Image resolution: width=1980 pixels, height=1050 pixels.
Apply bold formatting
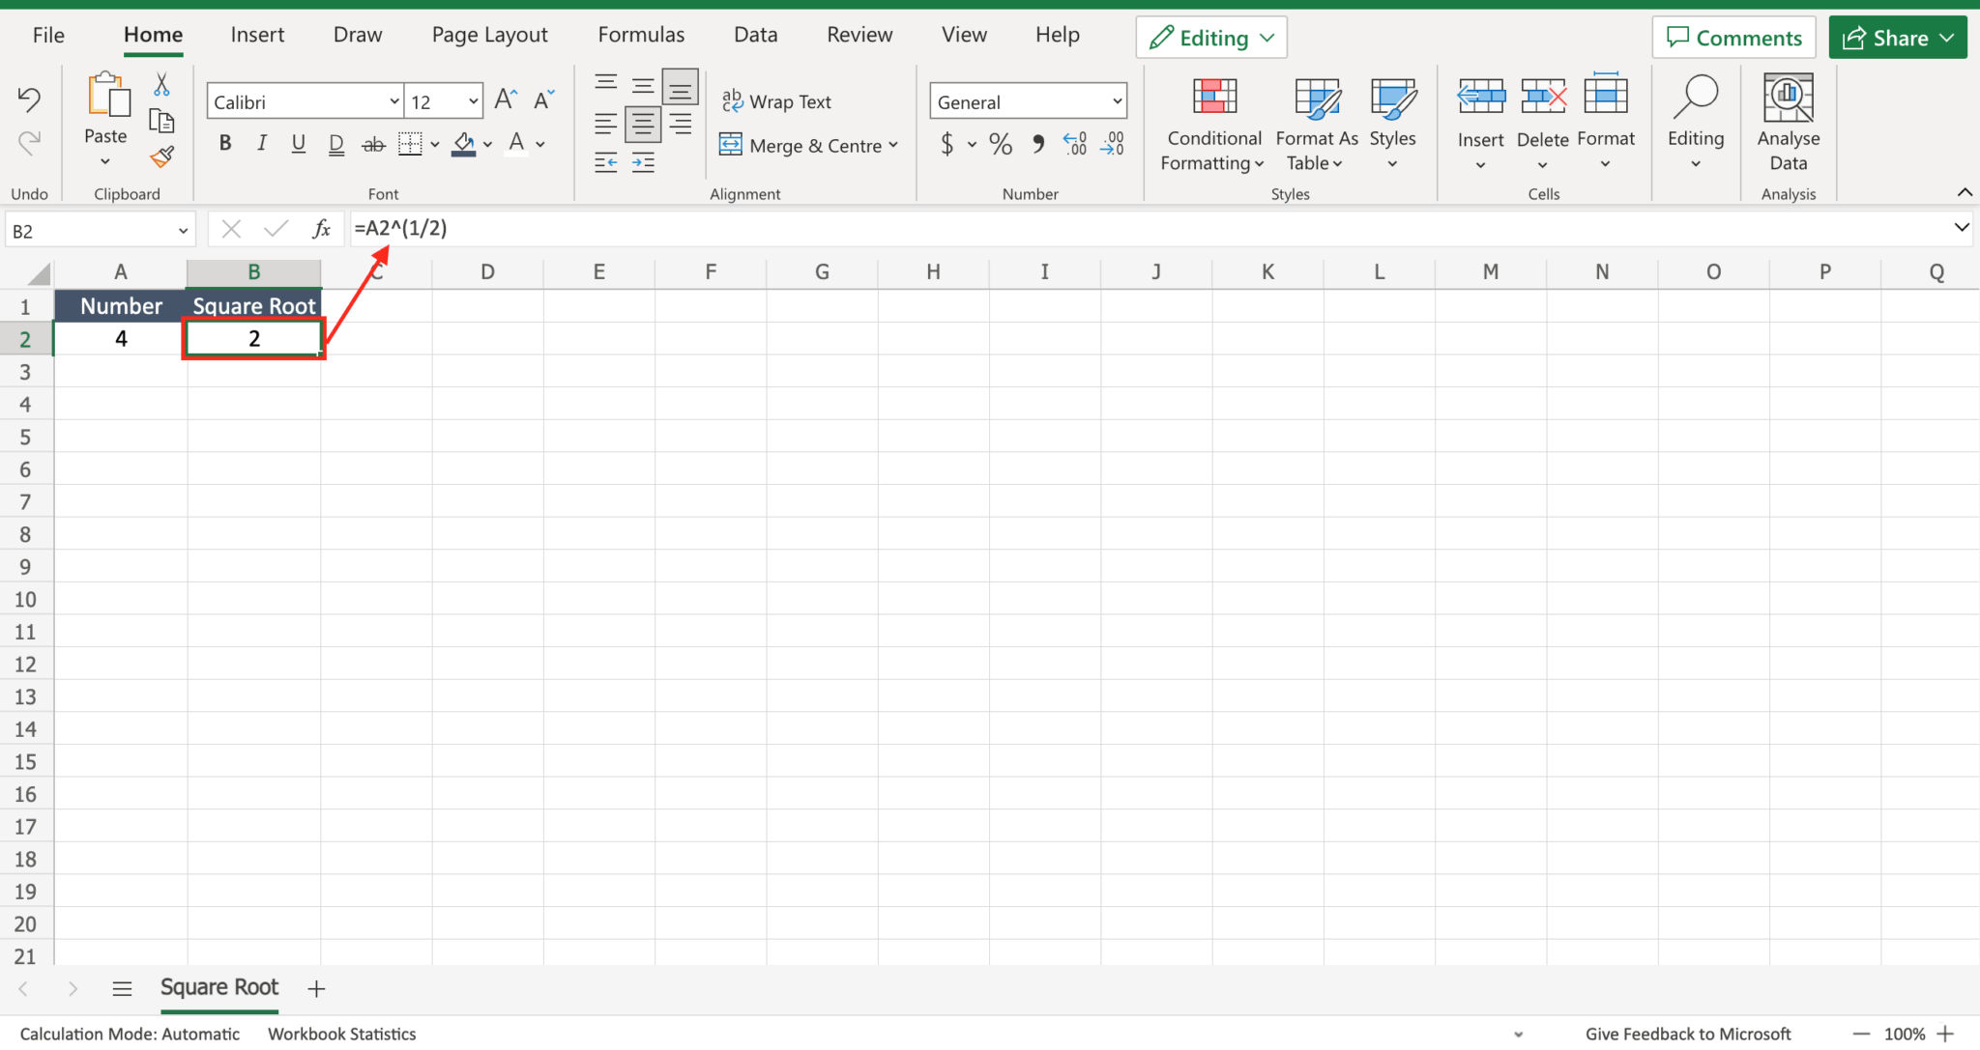tap(224, 142)
